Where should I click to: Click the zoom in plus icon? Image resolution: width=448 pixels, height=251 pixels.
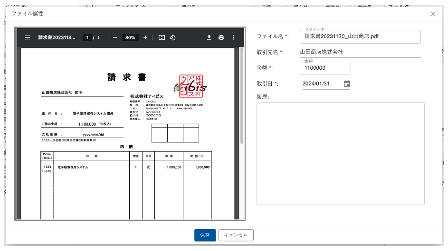[x=145, y=37]
